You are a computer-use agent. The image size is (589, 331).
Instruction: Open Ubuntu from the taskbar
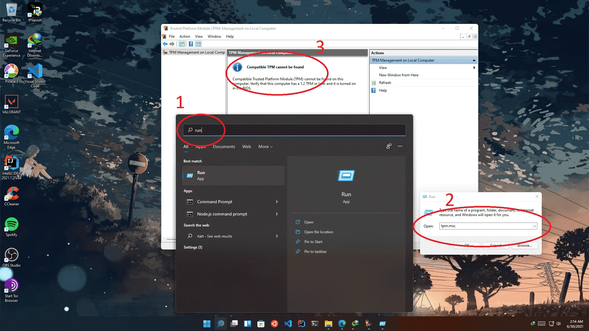tap(275, 324)
